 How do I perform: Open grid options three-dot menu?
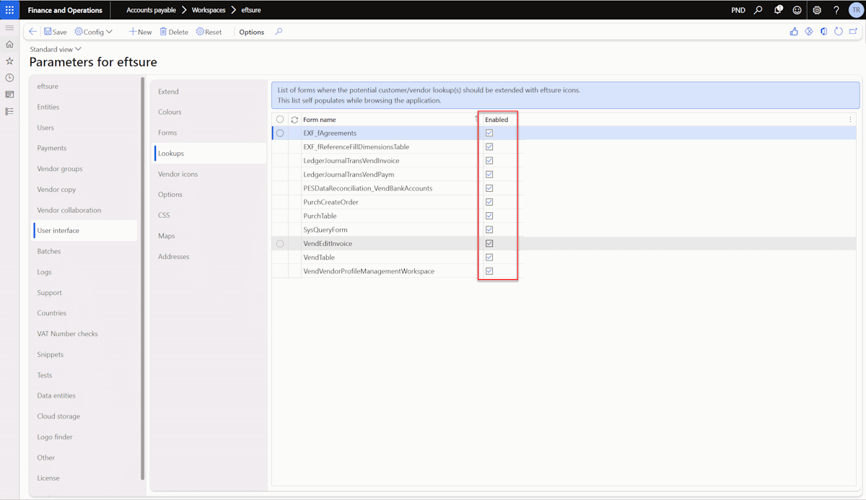pos(850,120)
